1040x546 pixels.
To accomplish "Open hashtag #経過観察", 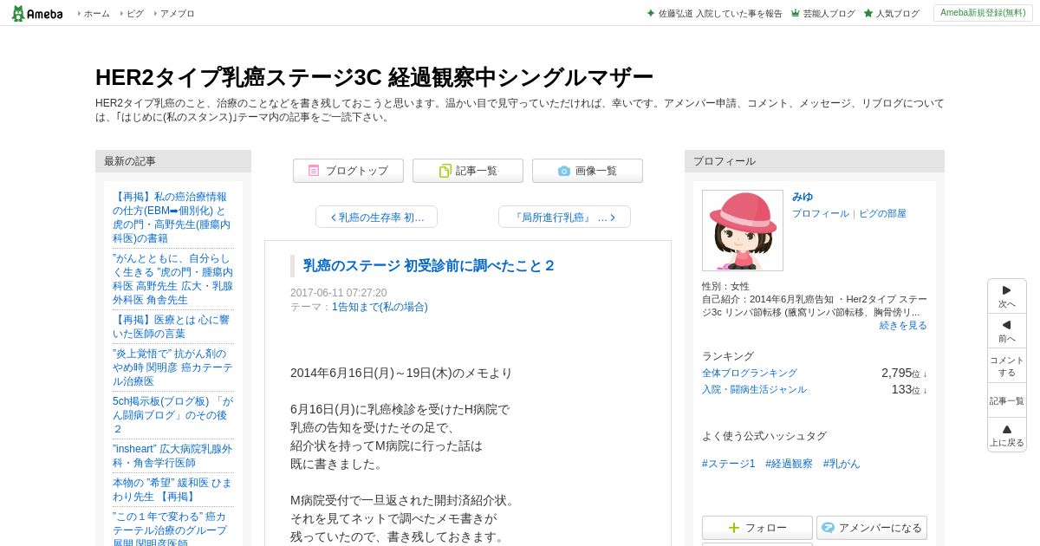I will (x=789, y=464).
